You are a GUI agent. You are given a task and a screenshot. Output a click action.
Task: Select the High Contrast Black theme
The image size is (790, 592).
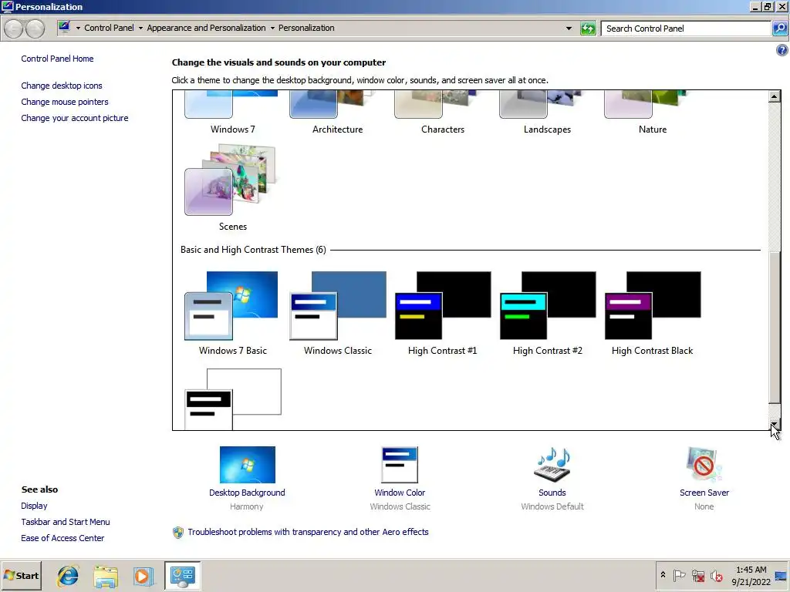[653, 314]
